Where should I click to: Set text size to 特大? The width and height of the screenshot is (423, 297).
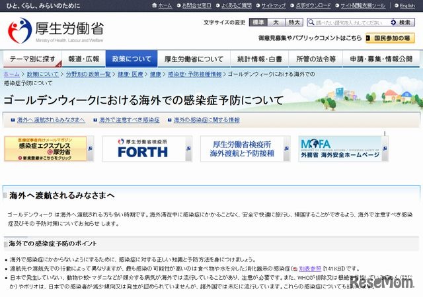(294, 22)
